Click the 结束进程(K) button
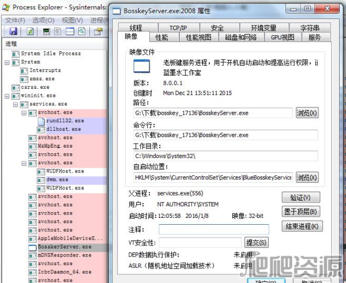Viewport: 346px width, 283px height. tap(302, 226)
